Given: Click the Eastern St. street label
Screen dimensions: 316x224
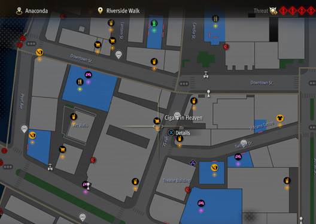Looking at the screenshot, I should 122,31.
